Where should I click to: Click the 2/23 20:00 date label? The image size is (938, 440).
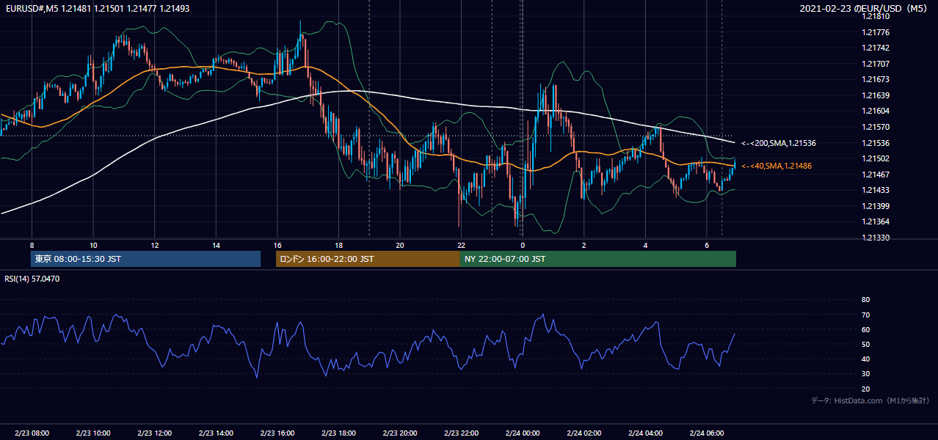click(x=399, y=433)
